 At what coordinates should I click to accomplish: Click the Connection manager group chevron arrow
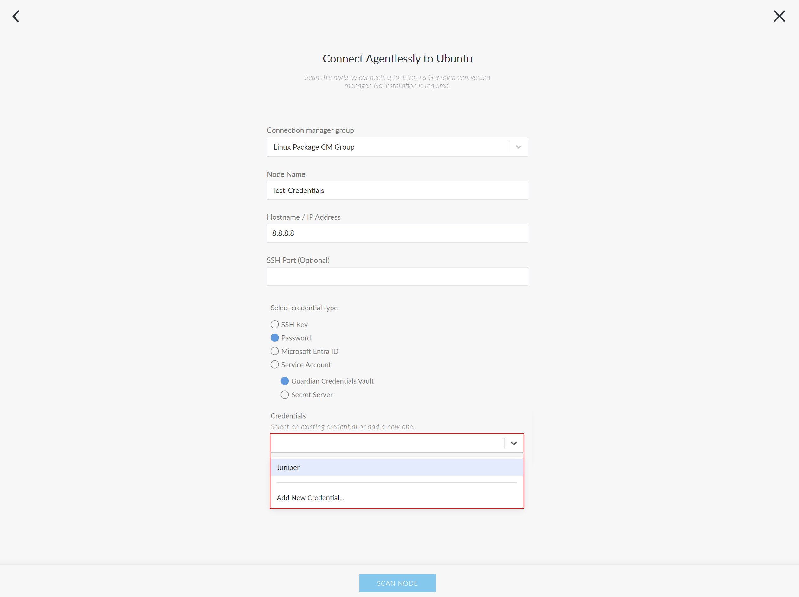coord(518,147)
